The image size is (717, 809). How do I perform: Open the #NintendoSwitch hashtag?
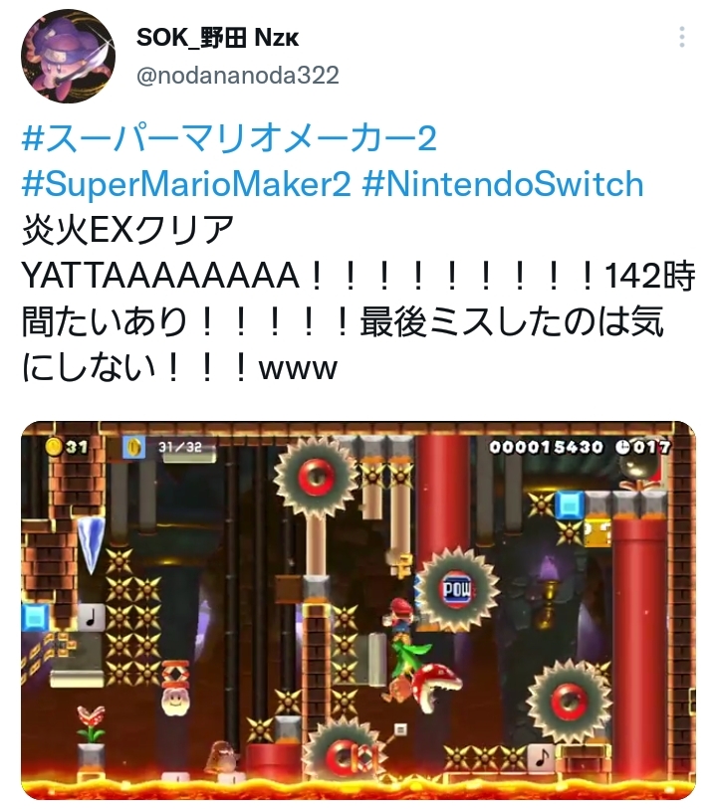coord(503,184)
